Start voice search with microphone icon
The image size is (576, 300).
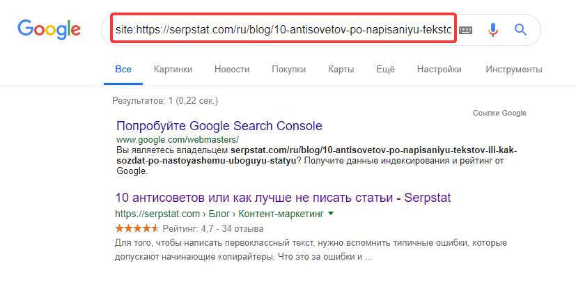click(x=493, y=30)
